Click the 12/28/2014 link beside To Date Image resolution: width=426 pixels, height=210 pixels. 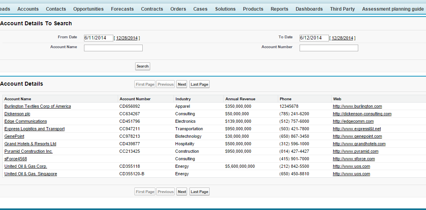coord(342,38)
